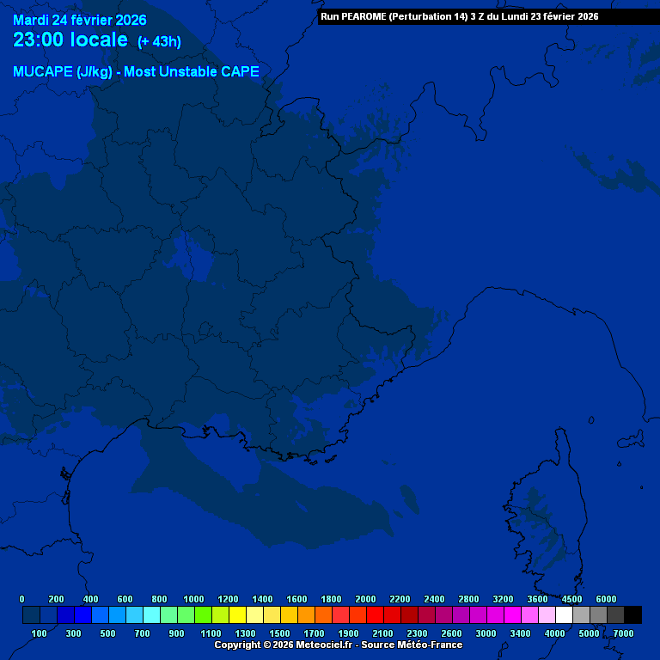Click the black 7000 J/kg legend swatch

[x=632, y=614]
